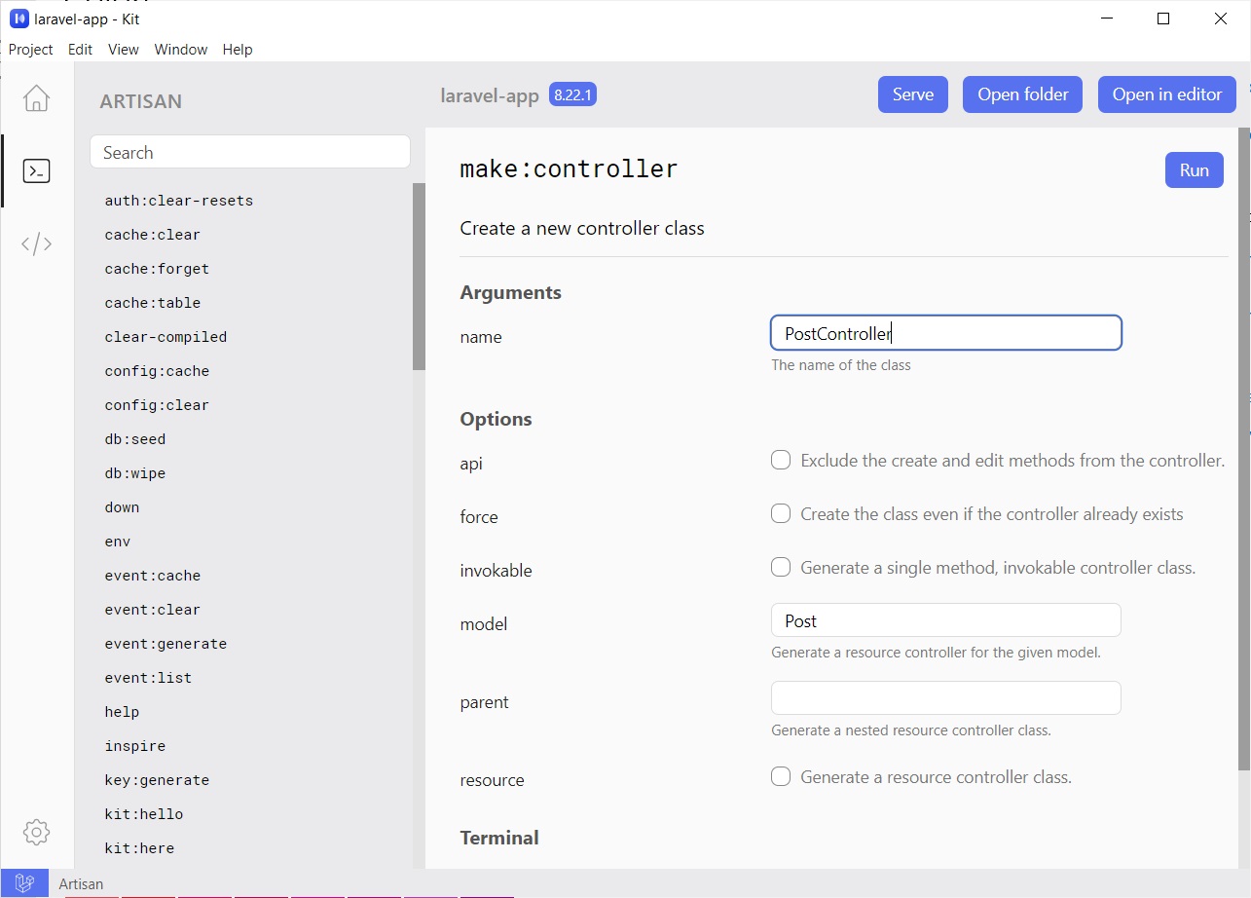Screen dimensions: 1251x898
Task: Select db:wipe command
Action: [135, 473]
